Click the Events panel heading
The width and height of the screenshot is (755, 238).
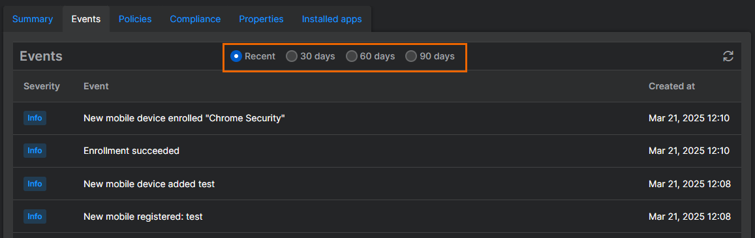point(41,56)
